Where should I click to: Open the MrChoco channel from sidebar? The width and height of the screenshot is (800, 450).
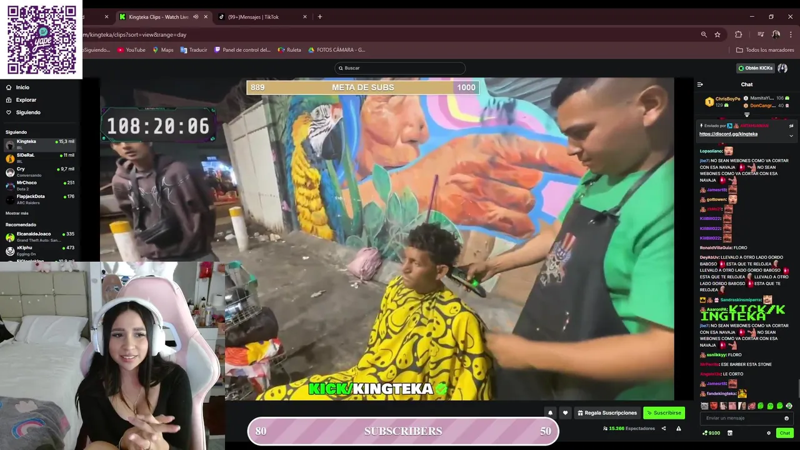pyautogui.click(x=40, y=186)
